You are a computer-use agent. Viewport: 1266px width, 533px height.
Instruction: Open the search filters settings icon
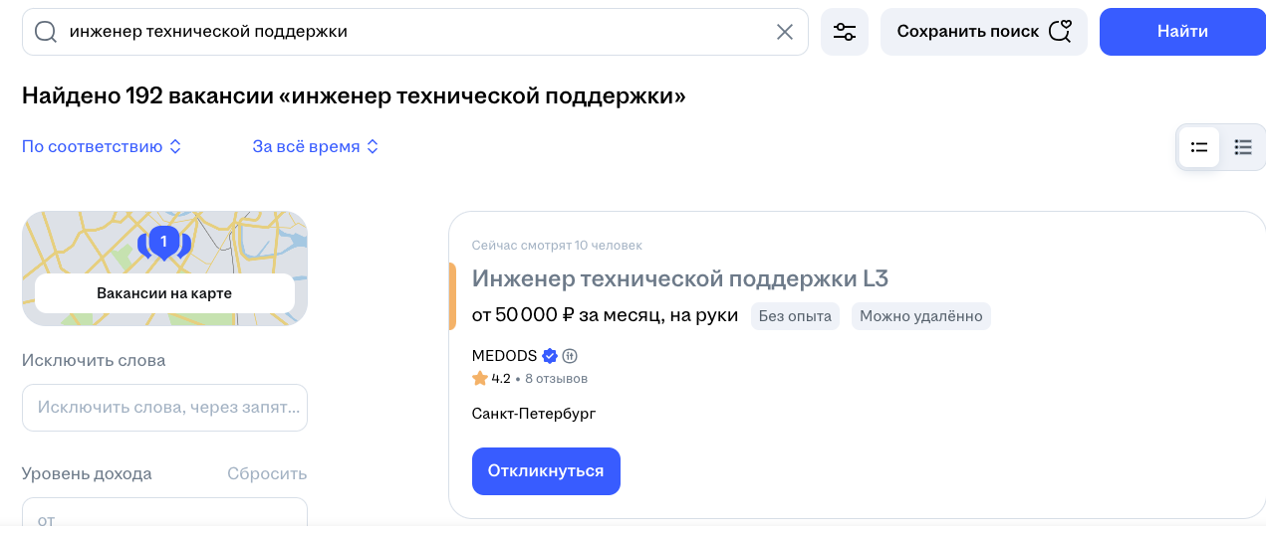point(845,32)
